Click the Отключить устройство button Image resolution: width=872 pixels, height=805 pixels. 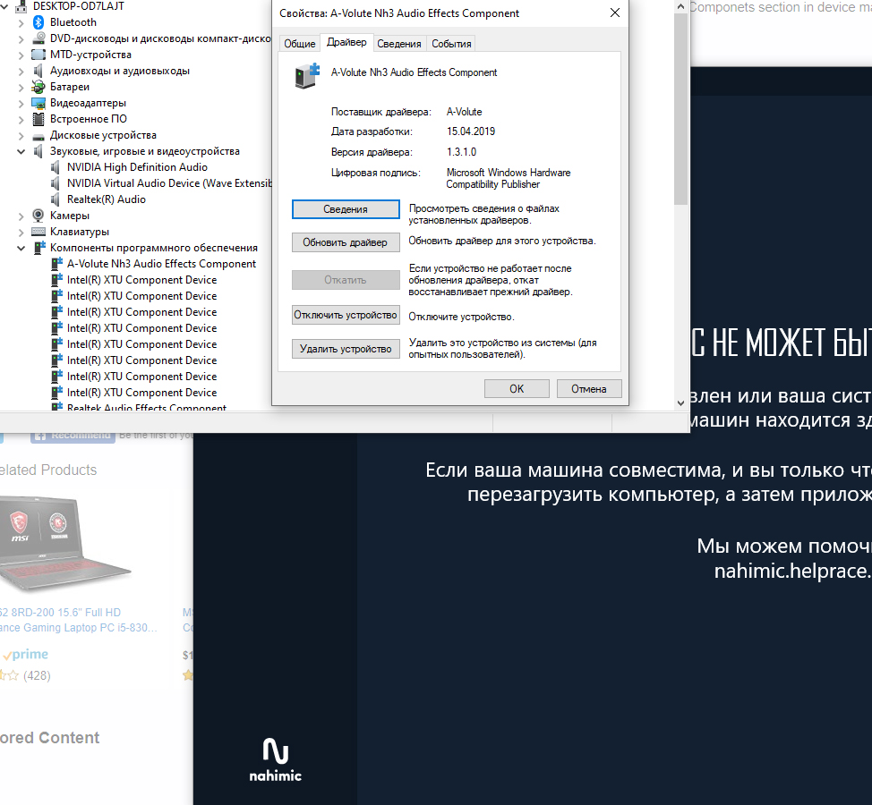tap(346, 315)
